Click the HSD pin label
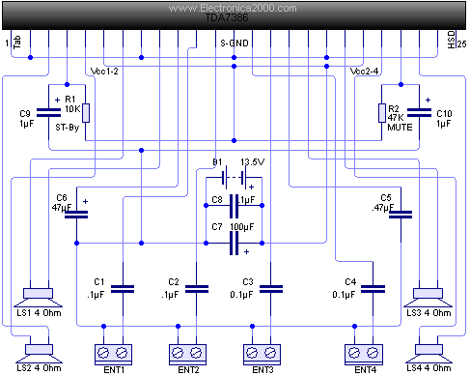Image resolution: width=470 pixels, height=376 pixels. point(452,40)
